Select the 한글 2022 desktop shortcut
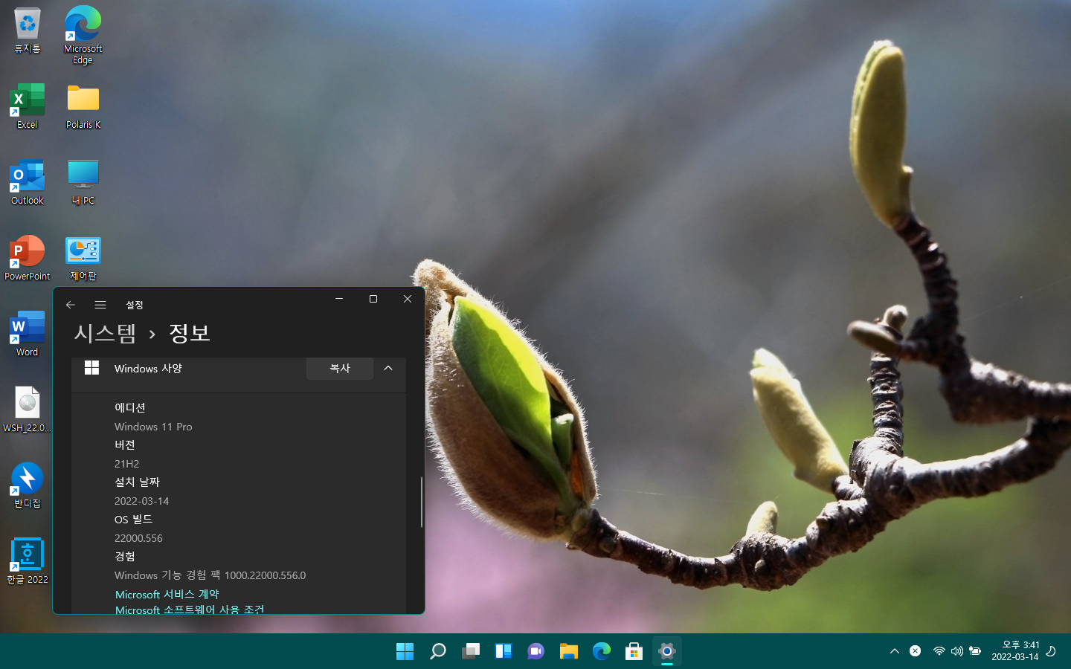This screenshot has width=1071, height=669. [x=28, y=561]
